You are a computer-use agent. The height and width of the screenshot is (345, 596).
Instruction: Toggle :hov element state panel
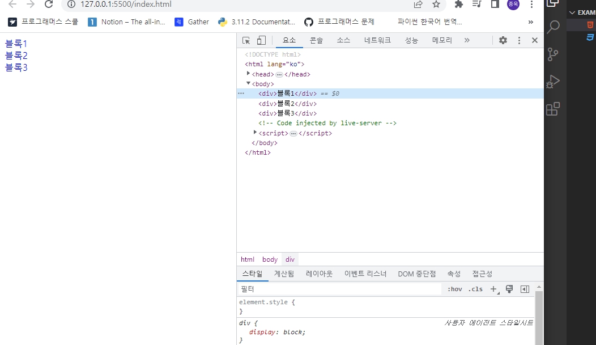[x=454, y=289]
